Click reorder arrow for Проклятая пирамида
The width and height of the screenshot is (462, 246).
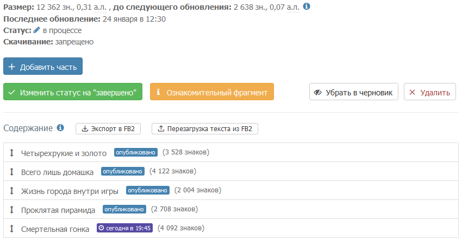11,210
